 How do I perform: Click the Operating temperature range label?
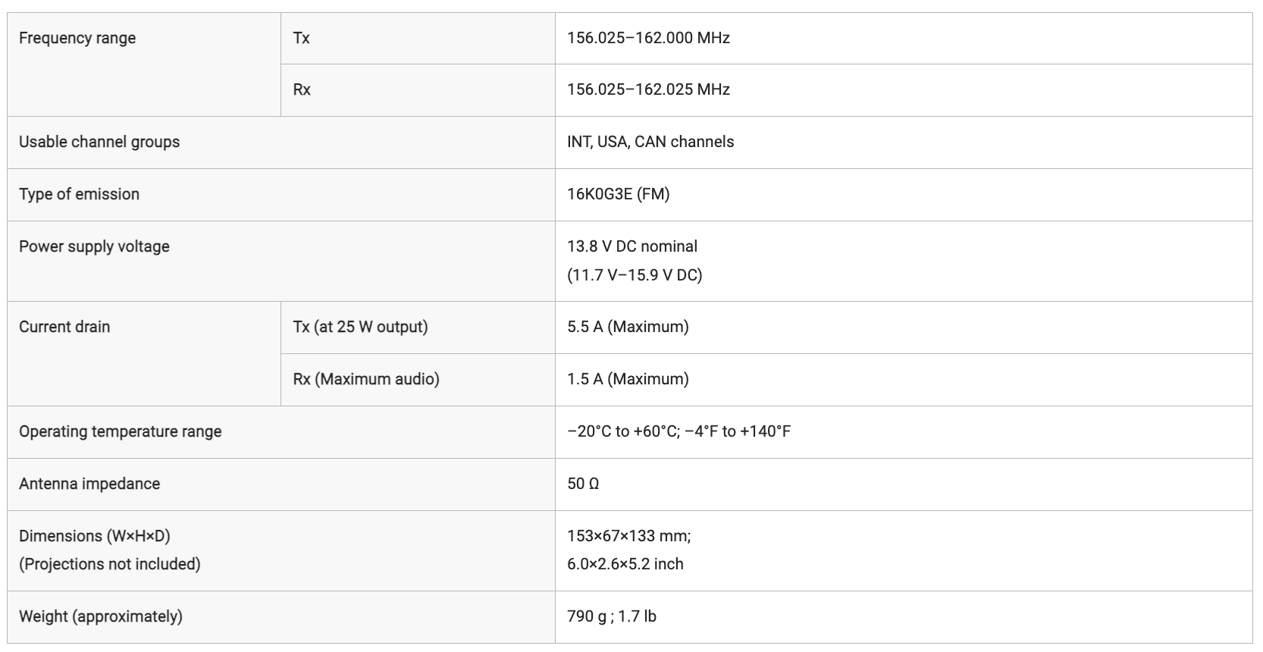pos(121,431)
